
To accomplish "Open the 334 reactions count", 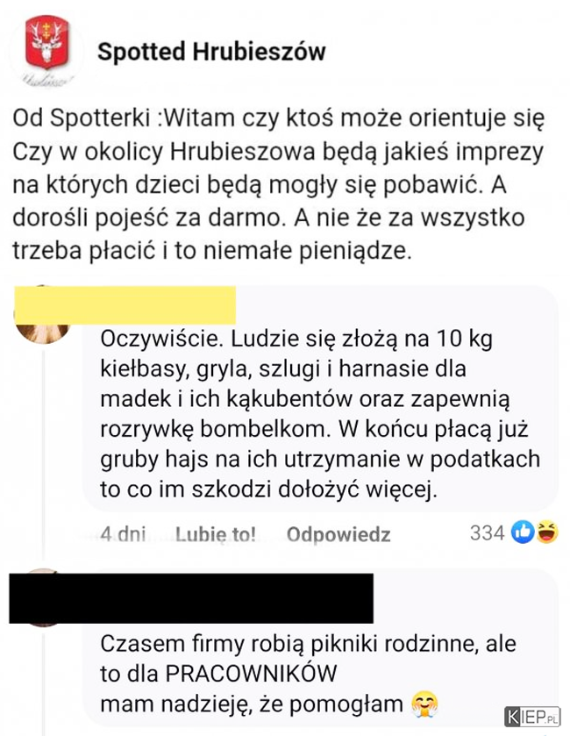I will click(x=487, y=532).
